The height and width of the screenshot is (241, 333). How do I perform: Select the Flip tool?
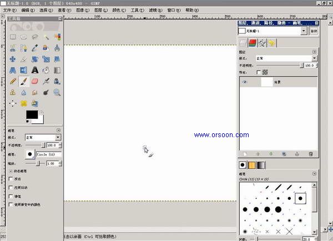tap(24, 70)
